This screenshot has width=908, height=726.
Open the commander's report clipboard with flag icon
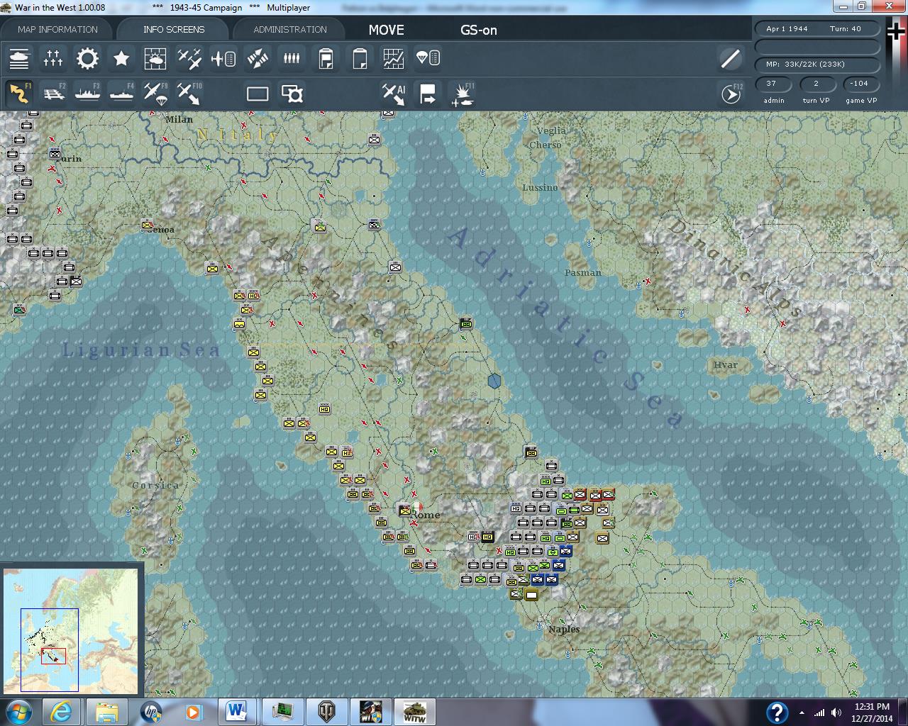pyautogui.click(x=326, y=58)
